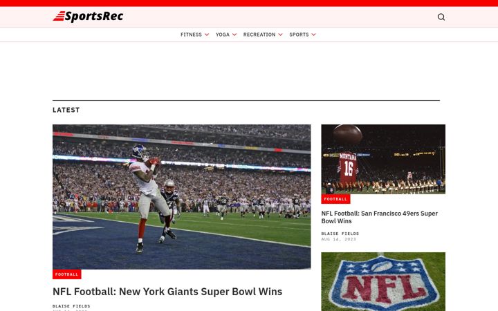Open the NFL shield logo photo

click(383, 281)
